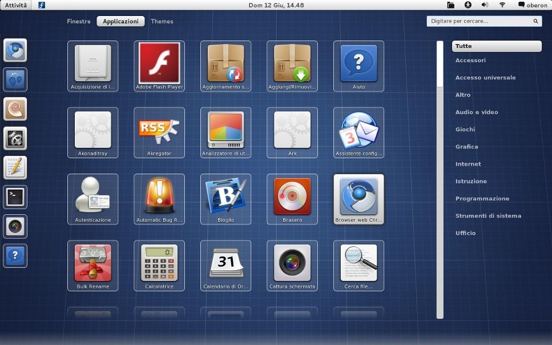Click the applications list scrollbar
The image size is (552, 345).
(440, 180)
